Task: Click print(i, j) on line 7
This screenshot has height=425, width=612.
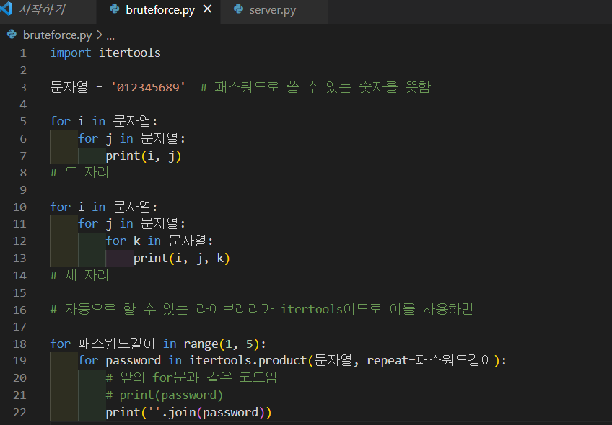Action: click(144, 156)
